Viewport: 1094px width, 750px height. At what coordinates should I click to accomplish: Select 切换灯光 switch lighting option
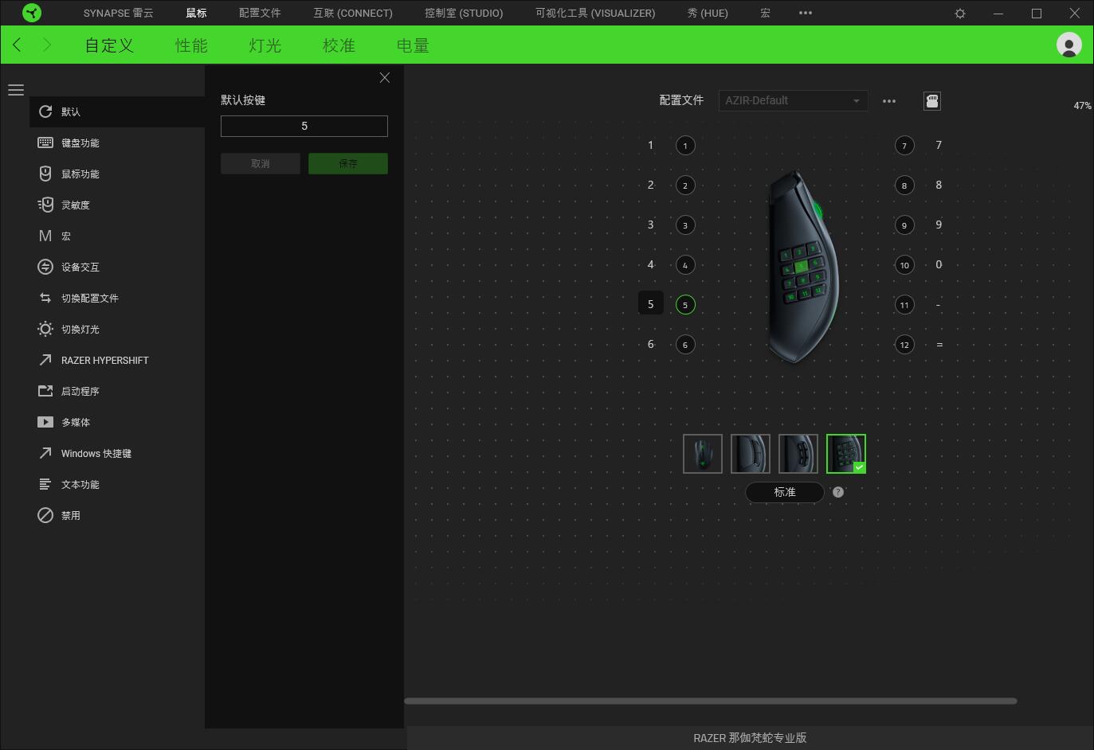point(117,329)
